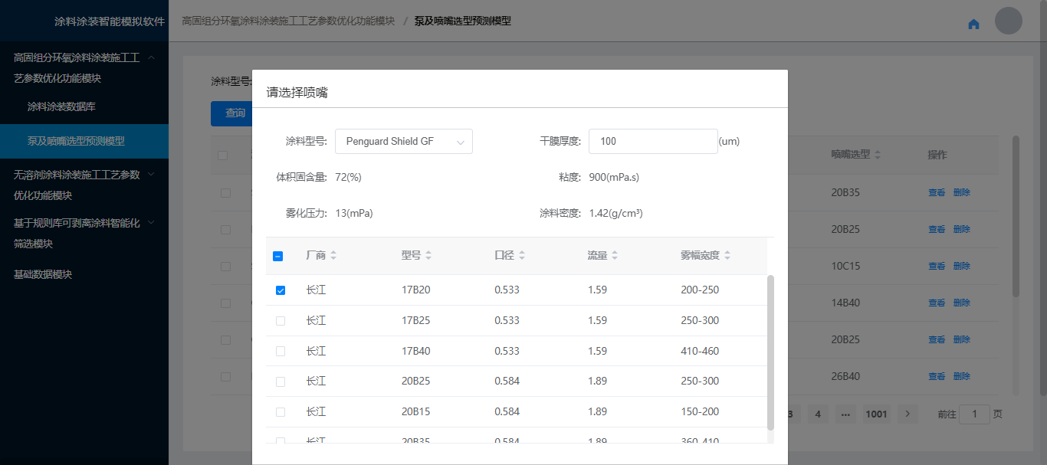Sort dialog table by 流量 column
The height and width of the screenshot is (465, 1047).
tap(614, 256)
